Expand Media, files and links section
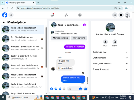The image size is (134, 100). pyautogui.click(x=110, y=63)
